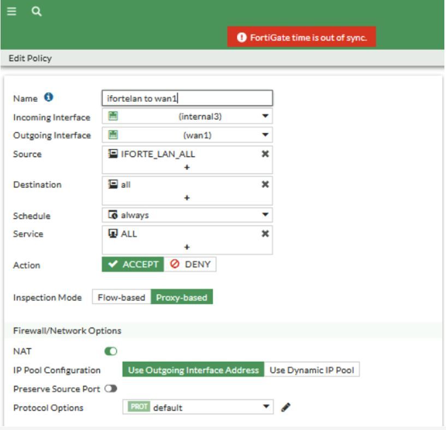Add a new Service entry with plus
Image resolution: width=446 pixels, height=430 pixels.
187,247
